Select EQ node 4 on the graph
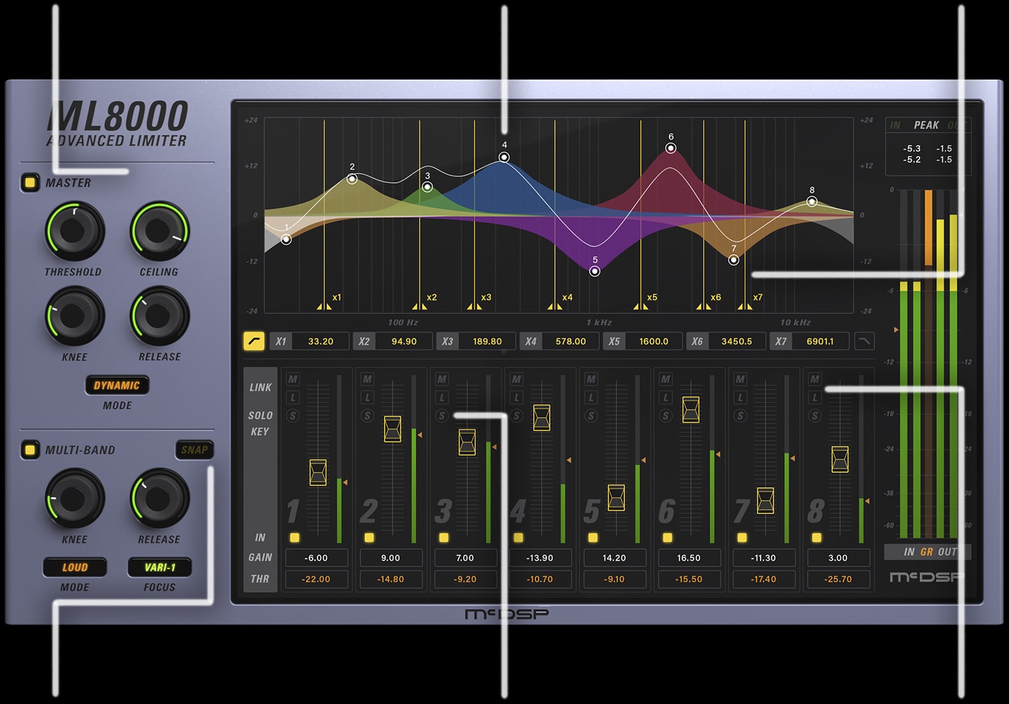 coord(505,157)
